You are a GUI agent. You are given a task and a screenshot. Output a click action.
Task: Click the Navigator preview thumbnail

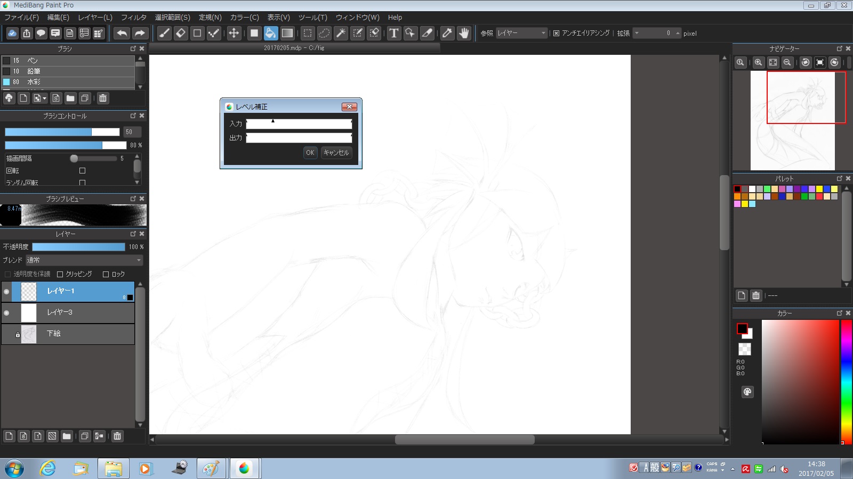click(793, 121)
